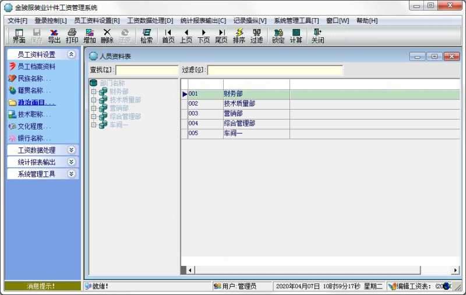This screenshot has height=295, width=466.
Task: Open the 工资数据处理[D] menu
Action: tap(150, 20)
